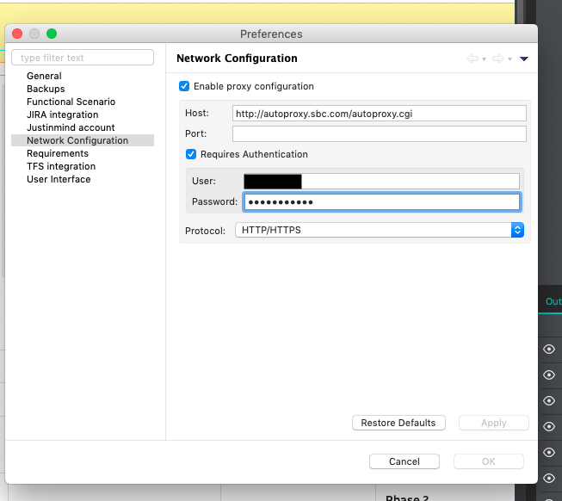The height and width of the screenshot is (501, 562).
Task: Open the preferences view menu triangle
Action: [x=524, y=59]
